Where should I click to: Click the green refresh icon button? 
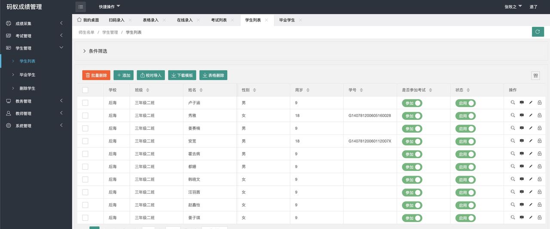pyautogui.click(x=538, y=32)
